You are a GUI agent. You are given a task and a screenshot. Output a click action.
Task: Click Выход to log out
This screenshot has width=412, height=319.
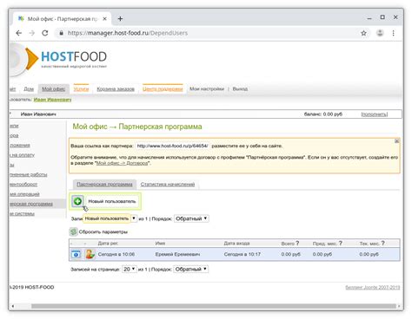click(240, 88)
